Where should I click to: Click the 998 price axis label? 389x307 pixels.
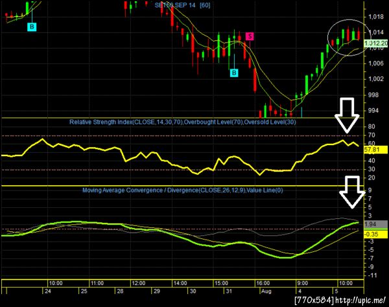click(x=373, y=95)
